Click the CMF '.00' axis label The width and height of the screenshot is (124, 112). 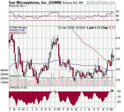point(119,91)
